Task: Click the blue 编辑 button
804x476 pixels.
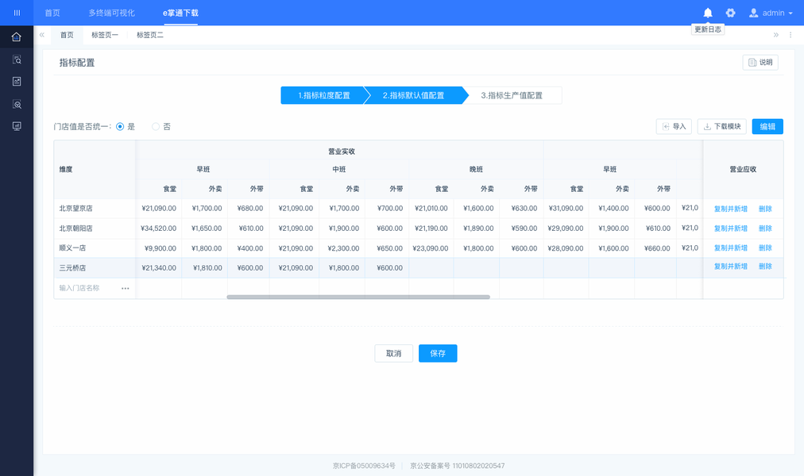Action: 767,126
